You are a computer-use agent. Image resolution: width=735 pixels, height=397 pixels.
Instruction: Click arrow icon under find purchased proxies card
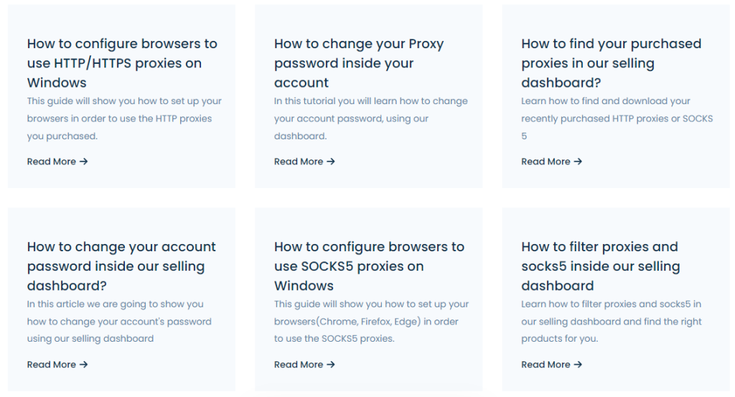pos(578,162)
